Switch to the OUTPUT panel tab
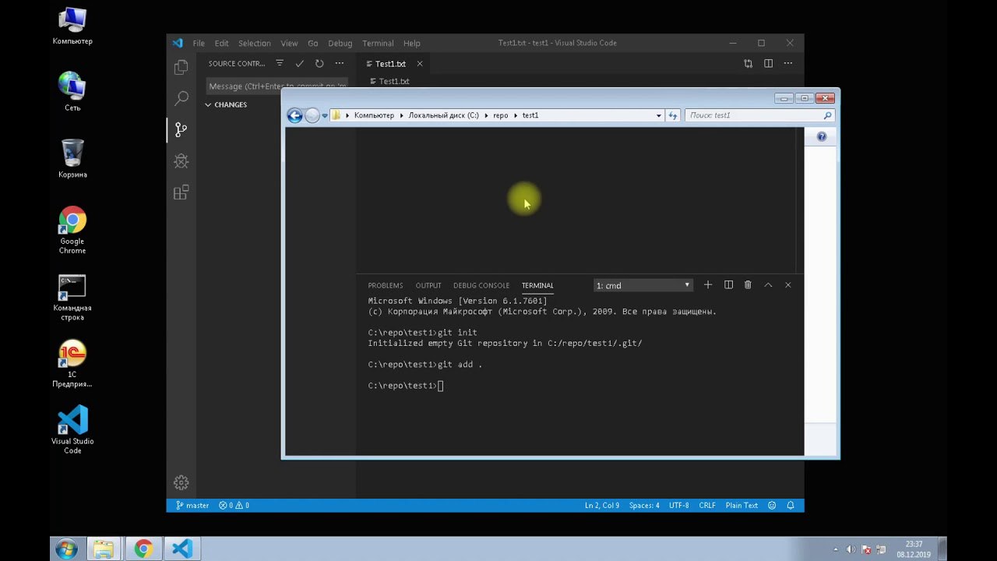Image resolution: width=997 pixels, height=561 pixels. coord(428,286)
